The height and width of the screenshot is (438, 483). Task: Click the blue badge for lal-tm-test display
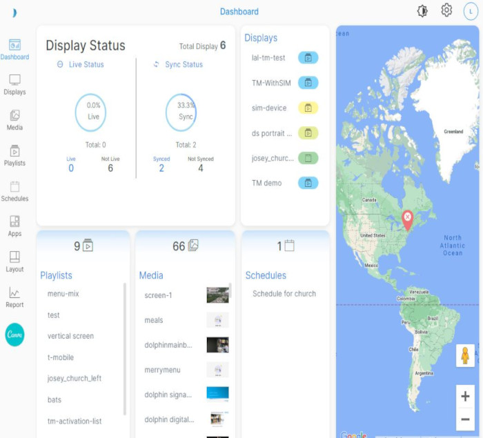coord(308,58)
